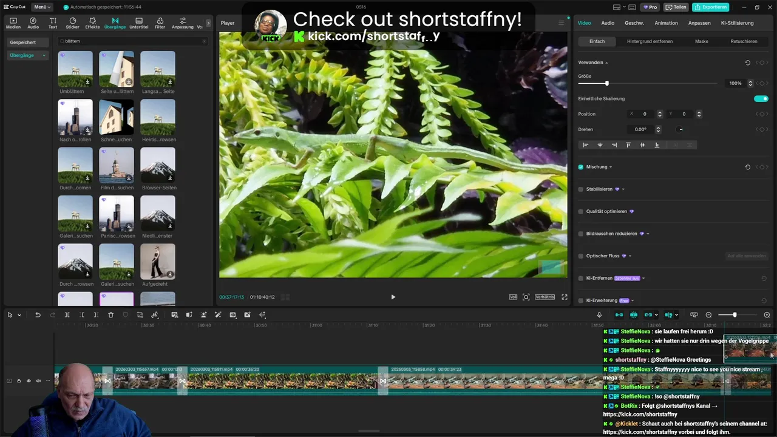Image resolution: width=777 pixels, height=437 pixels.
Task: Click the zoom out timeline magnifier
Action: [708, 315]
